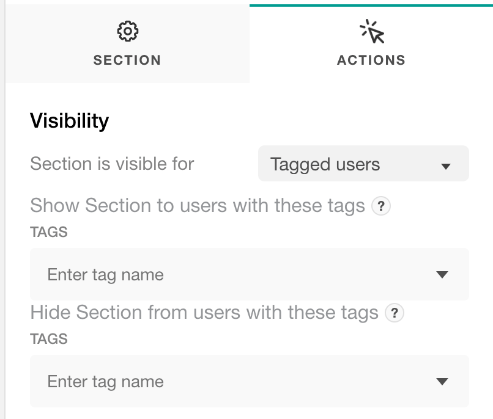The image size is (493, 419).
Task: Click the Section is visible for label
Action: click(112, 164)
